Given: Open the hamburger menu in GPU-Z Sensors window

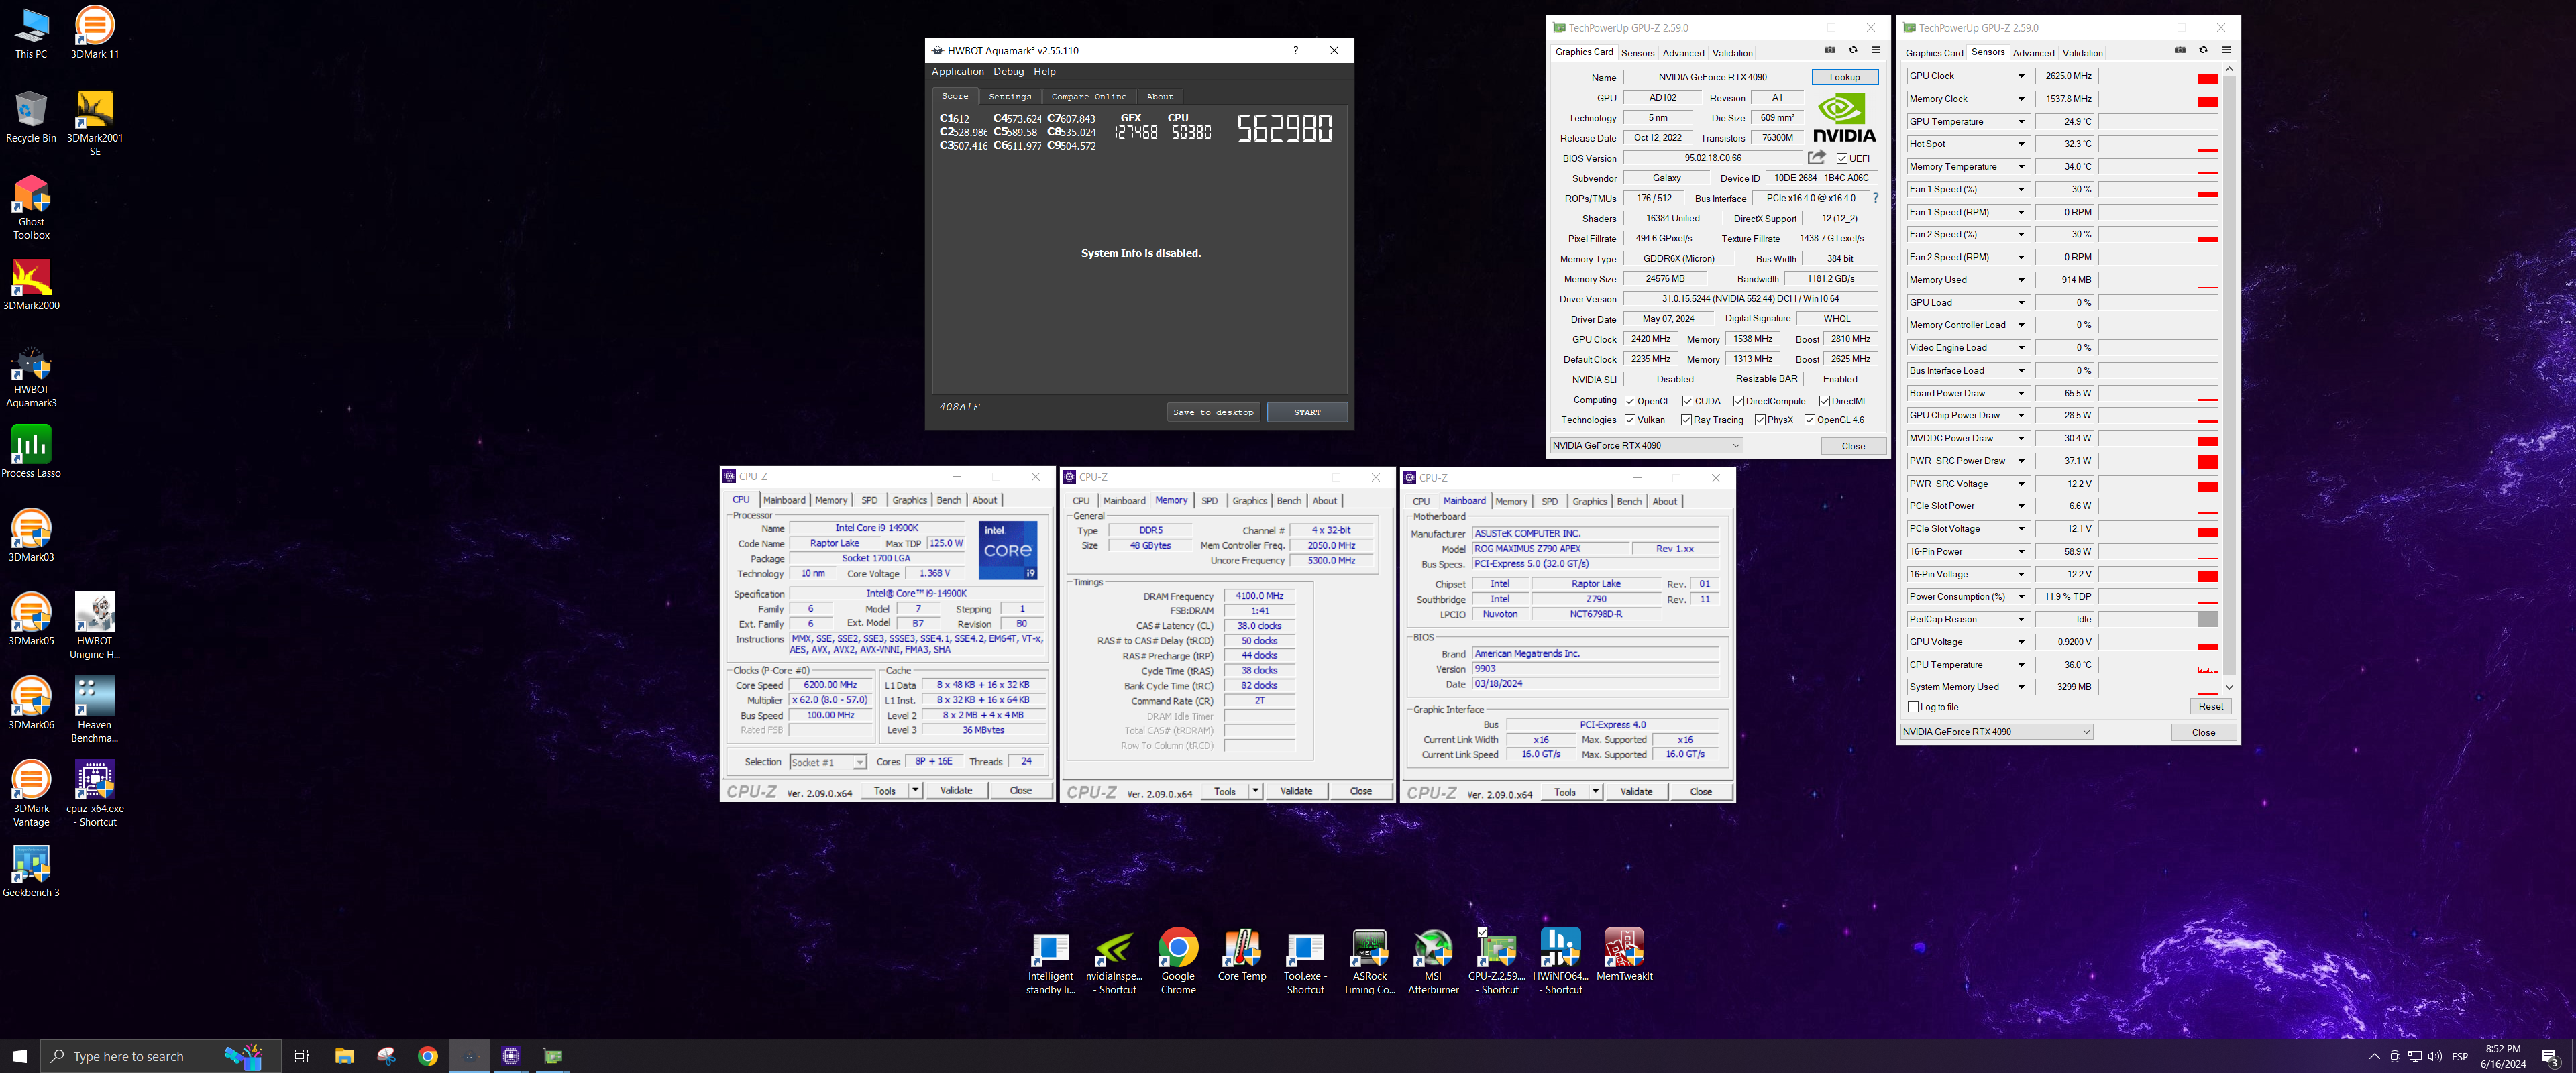Looking at the screenshot, I should [2225, 50].
